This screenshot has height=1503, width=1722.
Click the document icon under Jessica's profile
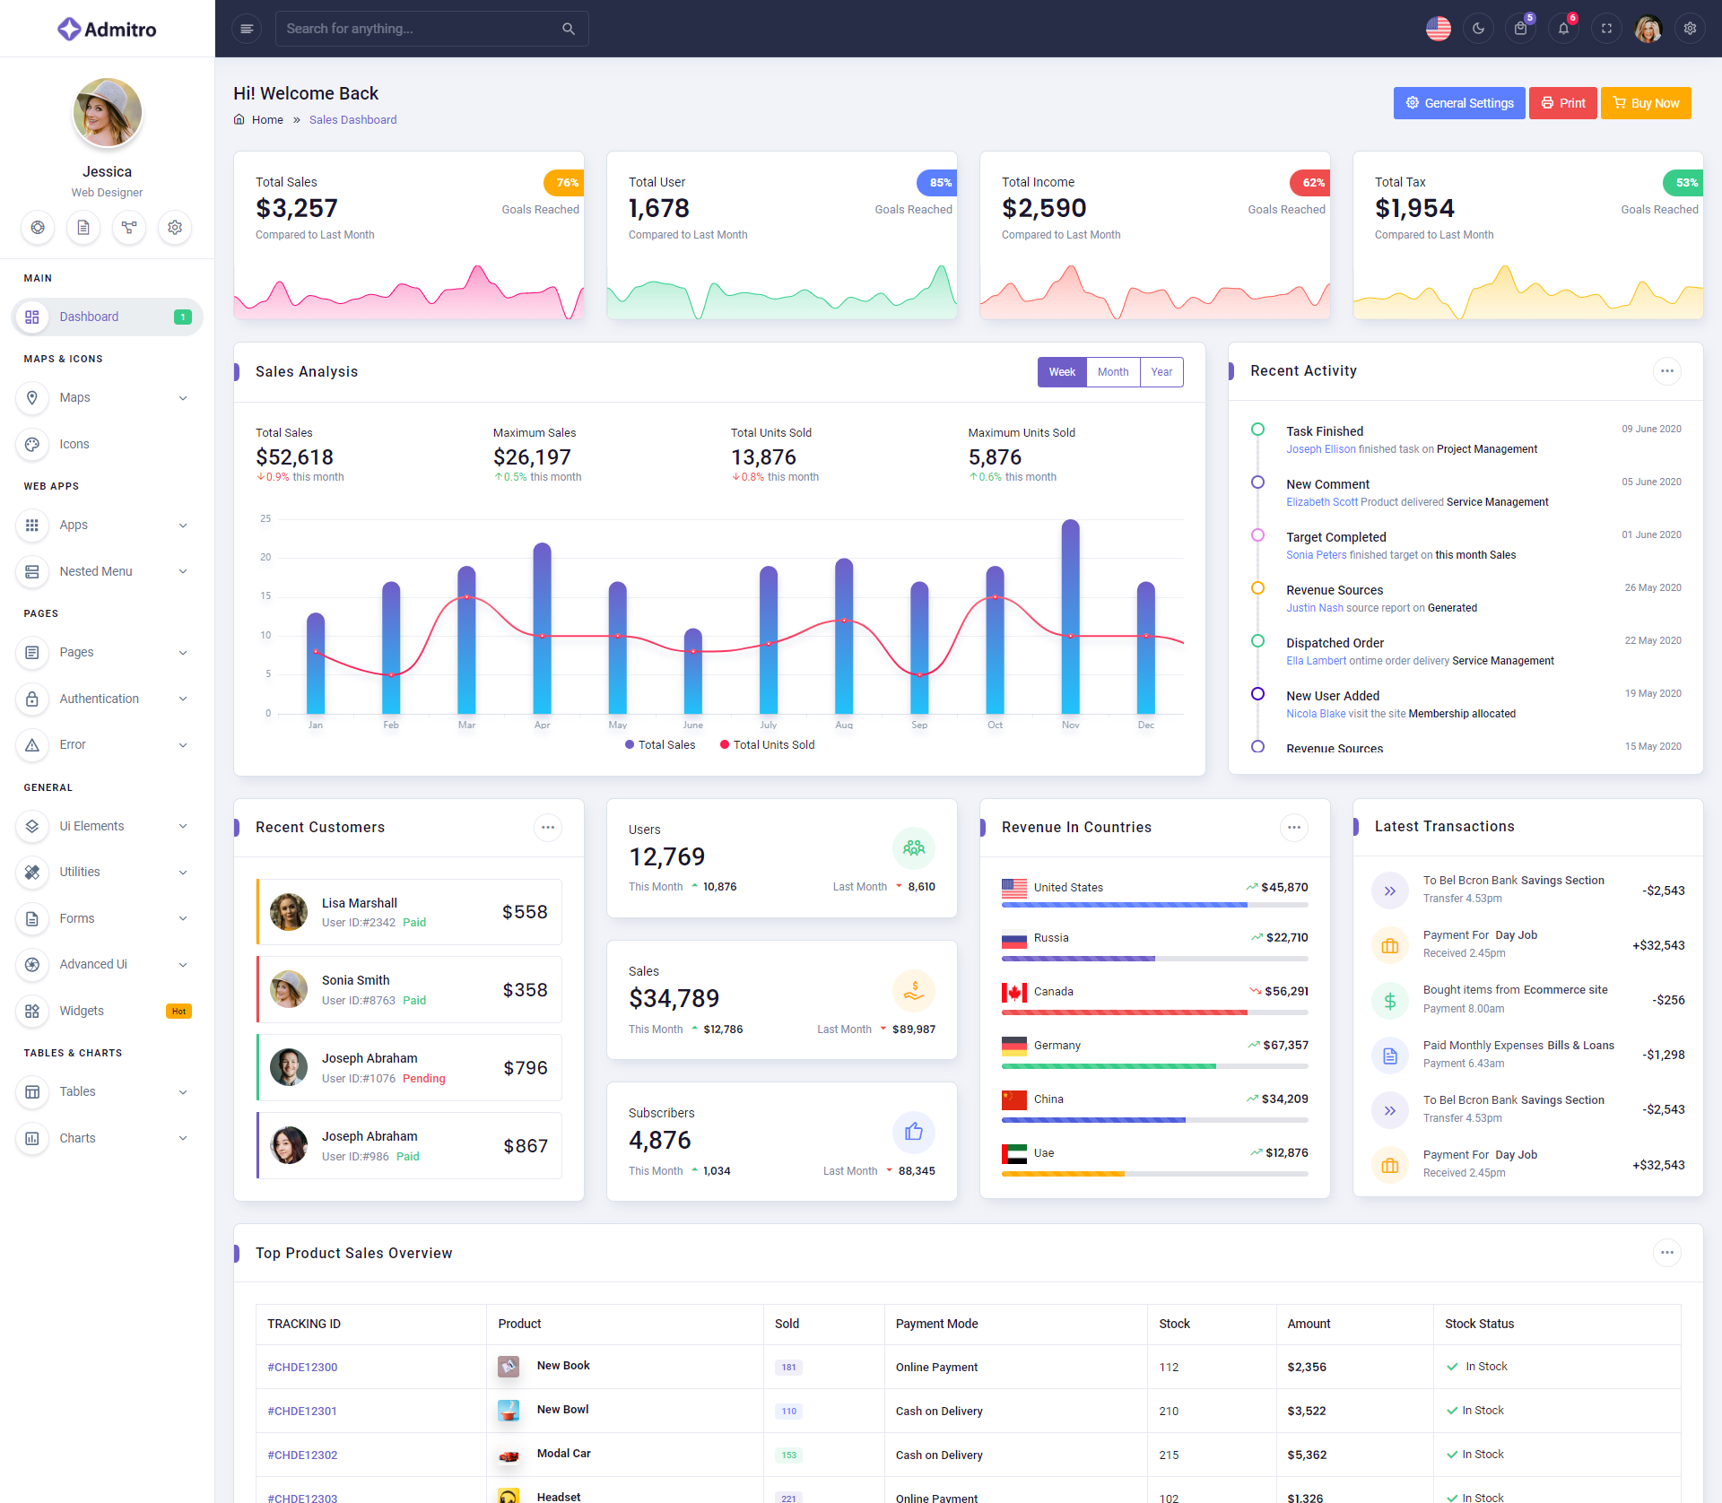tap(83, 228)
